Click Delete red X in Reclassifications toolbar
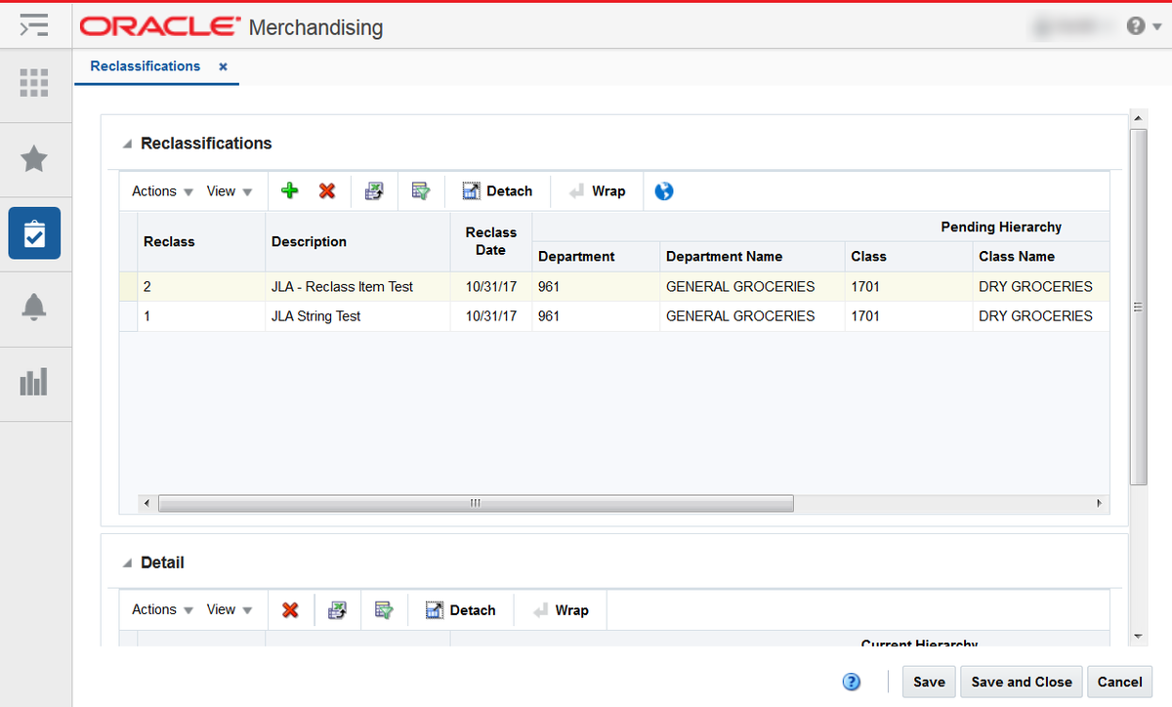 (x=327, y=191)
